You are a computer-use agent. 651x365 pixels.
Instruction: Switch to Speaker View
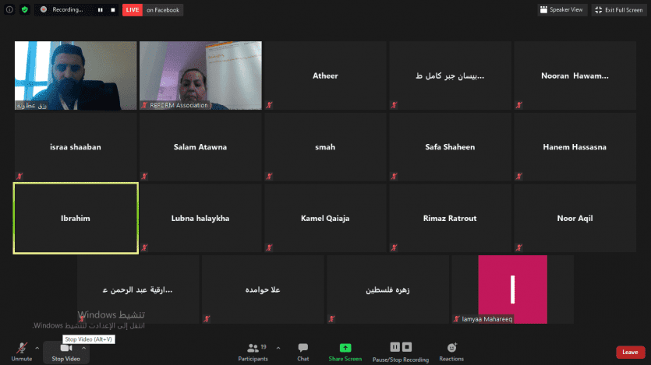tap(561, 10)
